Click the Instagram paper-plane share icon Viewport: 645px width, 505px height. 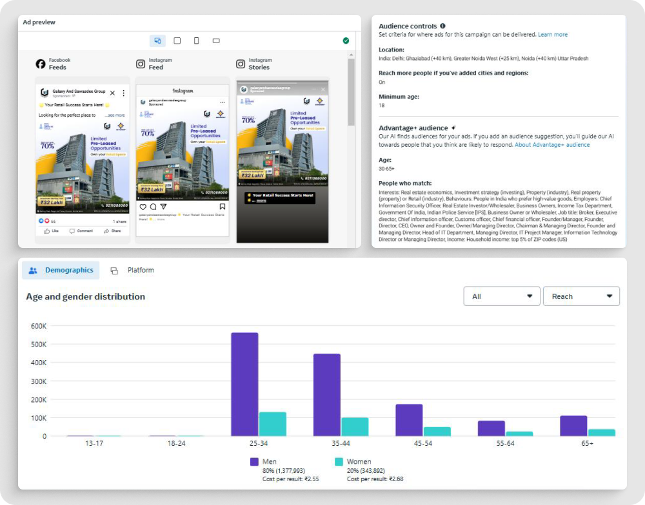point(163,207)
